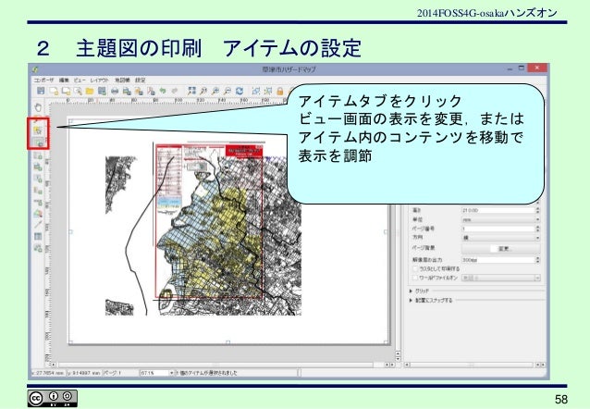Click the New composer icon
Screen dimensions: 590x409
coord(54,91)
